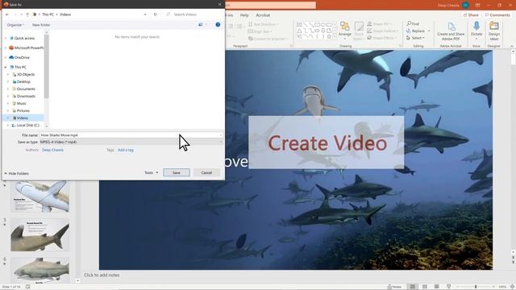Open Shape Effects dropdown
The image size is (516, 290).
(x=381, y=38)
